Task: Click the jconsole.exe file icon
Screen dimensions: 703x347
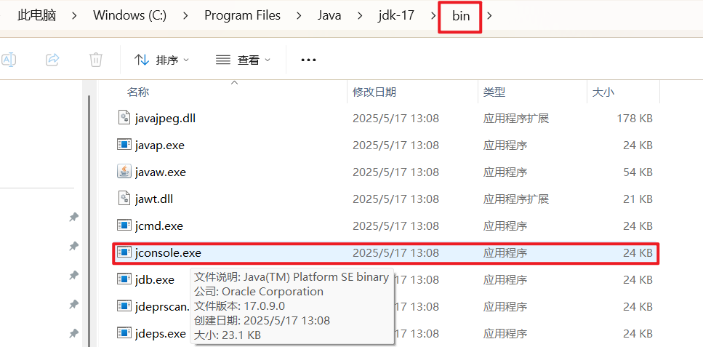Action: [x=124, y=252]
